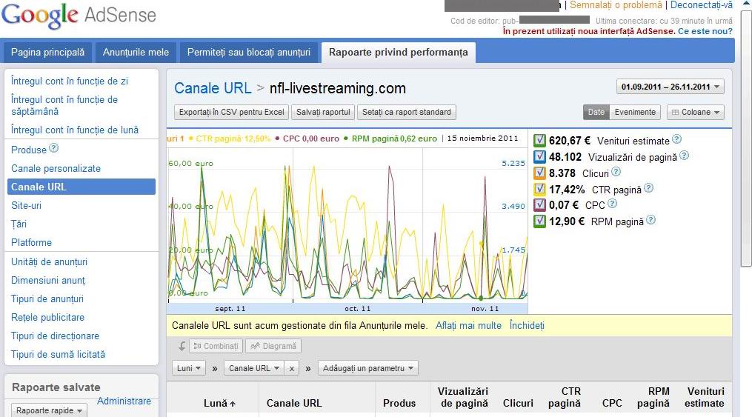This screenshot has width=752, height=417.
Task: Click help icon beside RPM pagină metric
Action: [x=650, y=220]
